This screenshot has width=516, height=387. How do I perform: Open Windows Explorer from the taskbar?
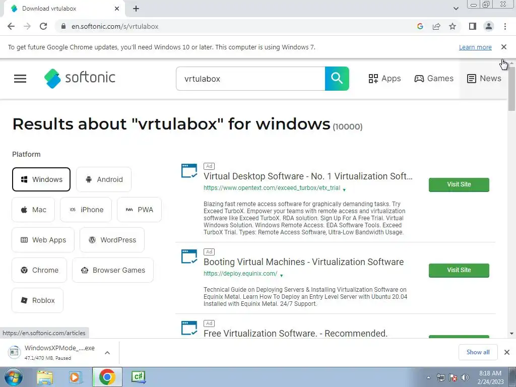[45, 377]
